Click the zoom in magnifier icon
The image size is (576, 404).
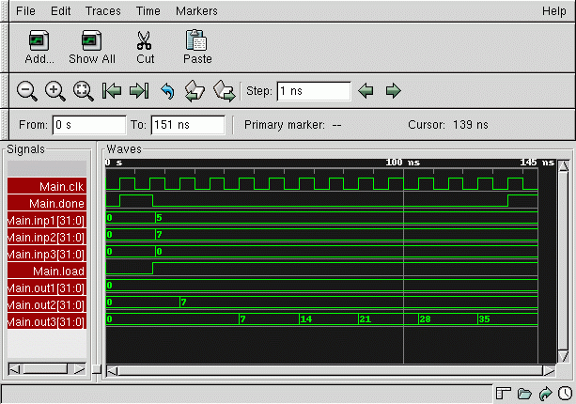pos(55,90)
